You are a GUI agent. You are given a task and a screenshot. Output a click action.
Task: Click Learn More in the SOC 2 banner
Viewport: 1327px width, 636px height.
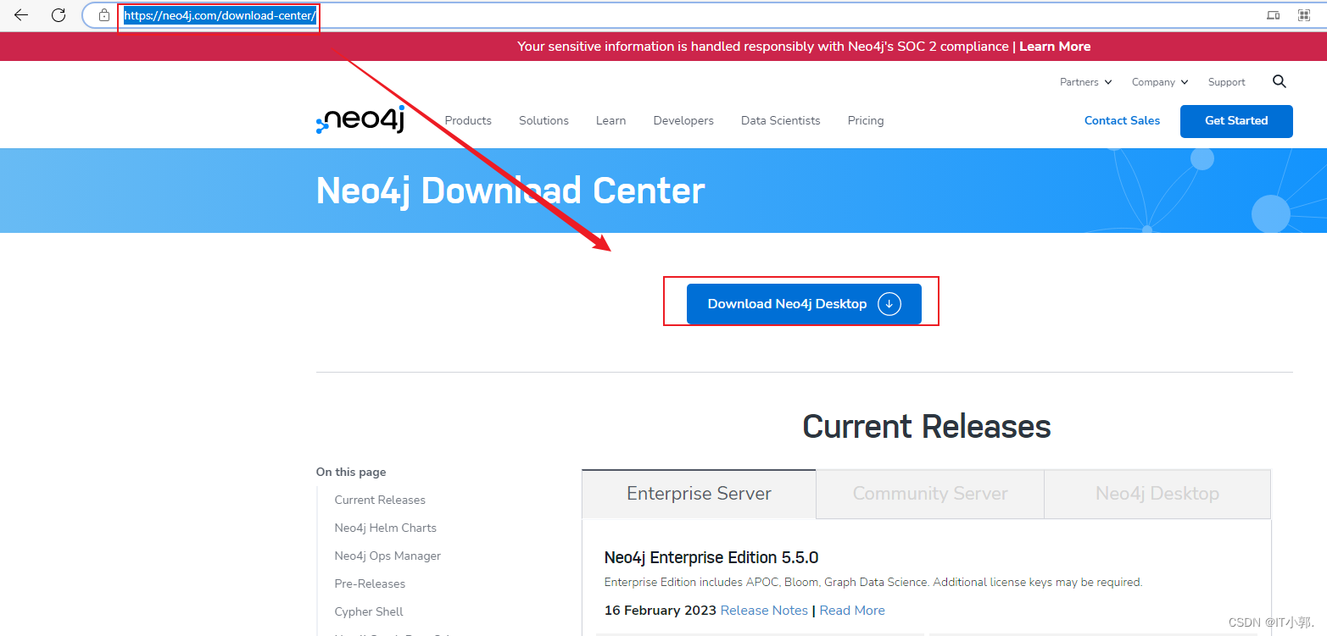(1055, 47)
